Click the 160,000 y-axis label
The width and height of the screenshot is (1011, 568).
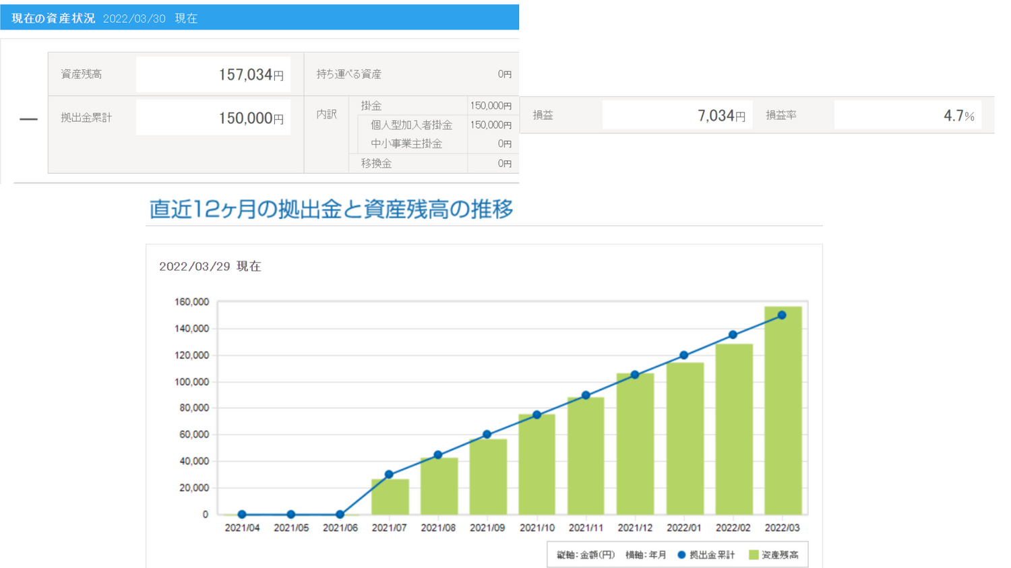(191, 302)
